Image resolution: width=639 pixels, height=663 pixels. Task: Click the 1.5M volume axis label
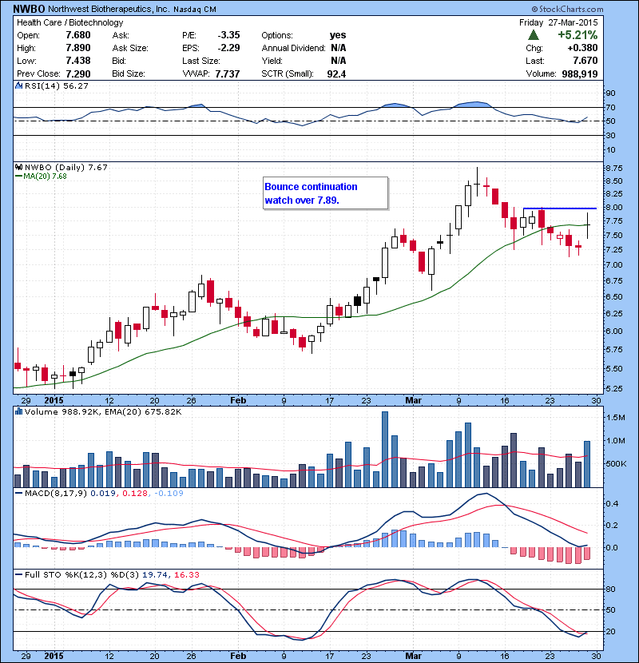point(615,417)
